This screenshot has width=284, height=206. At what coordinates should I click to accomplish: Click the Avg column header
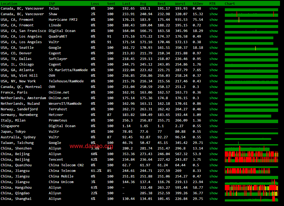[x=143, y=4]
